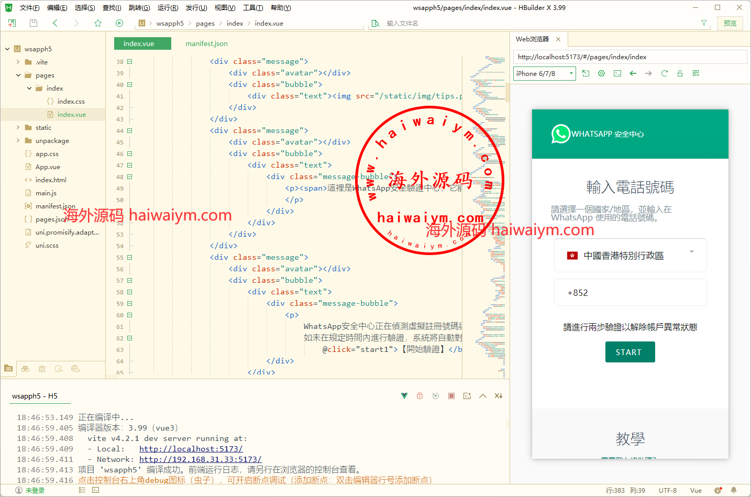The height and width of the screenshot is (497, 751).
Task: Click the refresh icon in the web browser toolbar
Action: coord(664,73)
